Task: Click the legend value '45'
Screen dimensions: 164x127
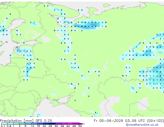Action: (x=74, y=126)
